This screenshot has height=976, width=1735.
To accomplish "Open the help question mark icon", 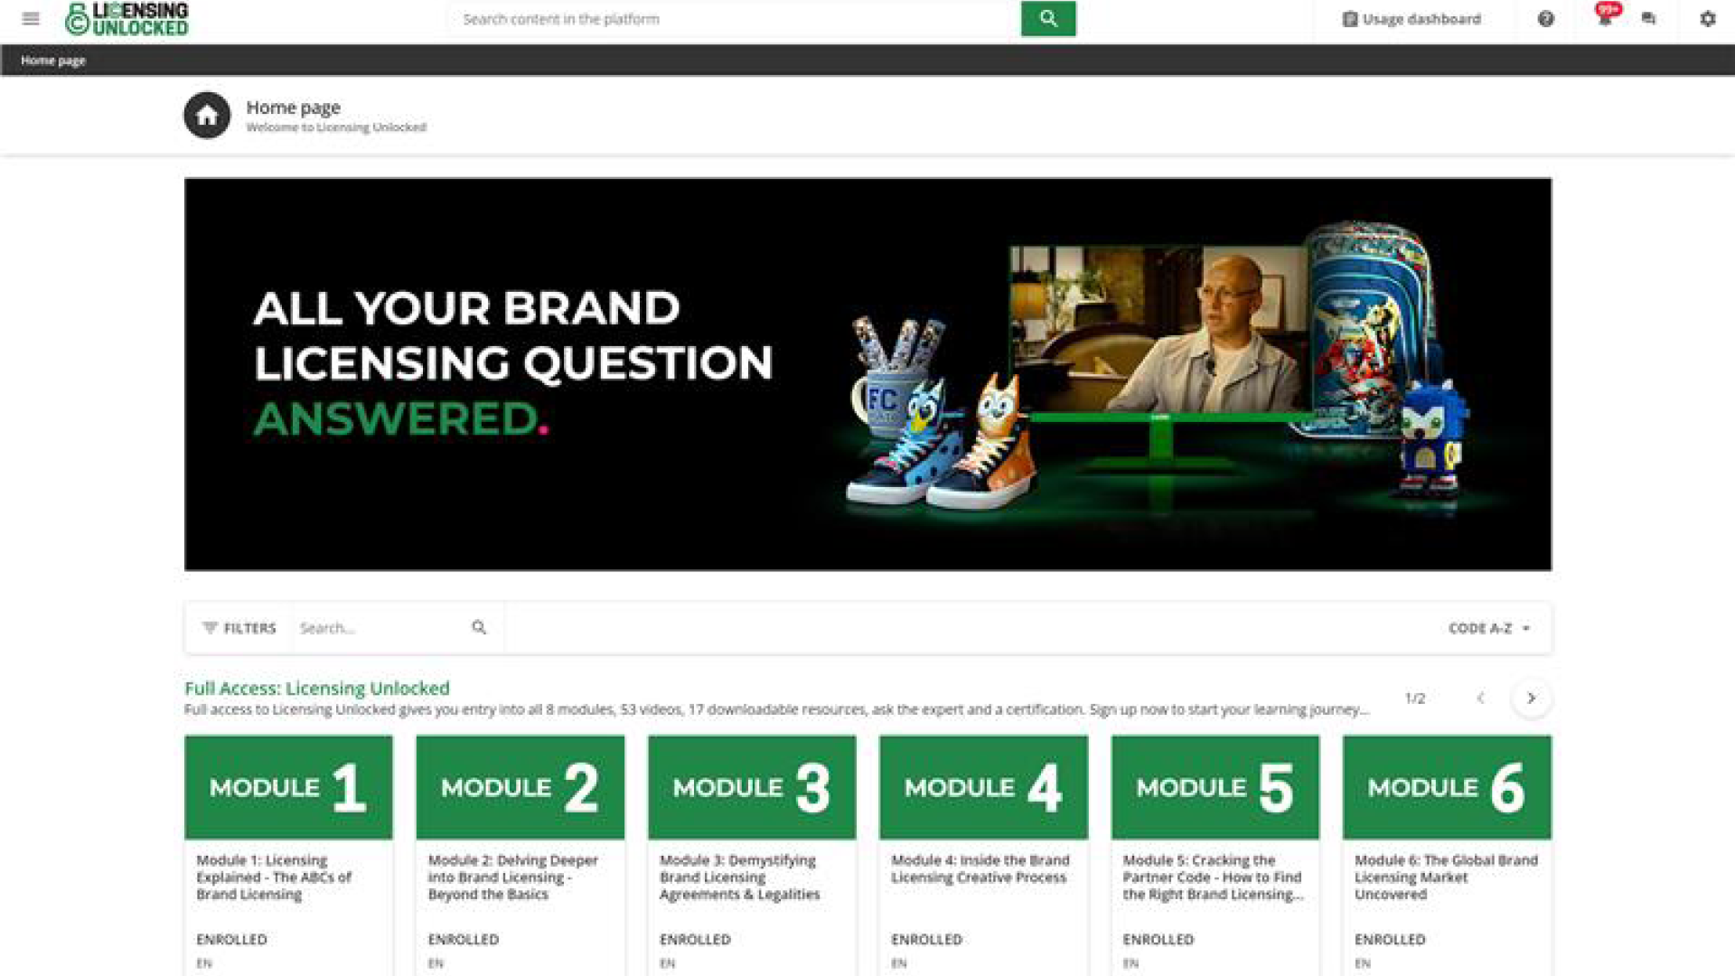I will pos(1546,18).
